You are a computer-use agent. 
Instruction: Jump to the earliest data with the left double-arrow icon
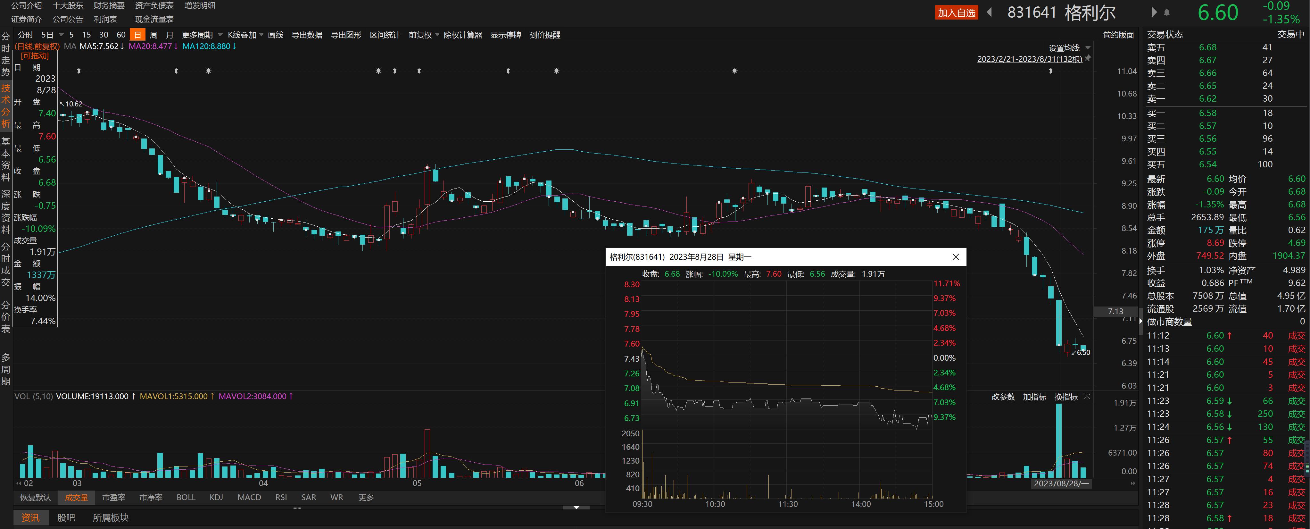click(x=19, y=483)
